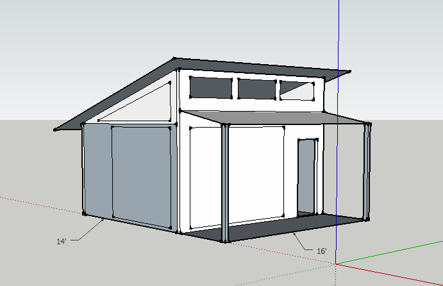Screen dimensions: 443x286
Task: Select the right clerestory window panel
Action: 297,90
